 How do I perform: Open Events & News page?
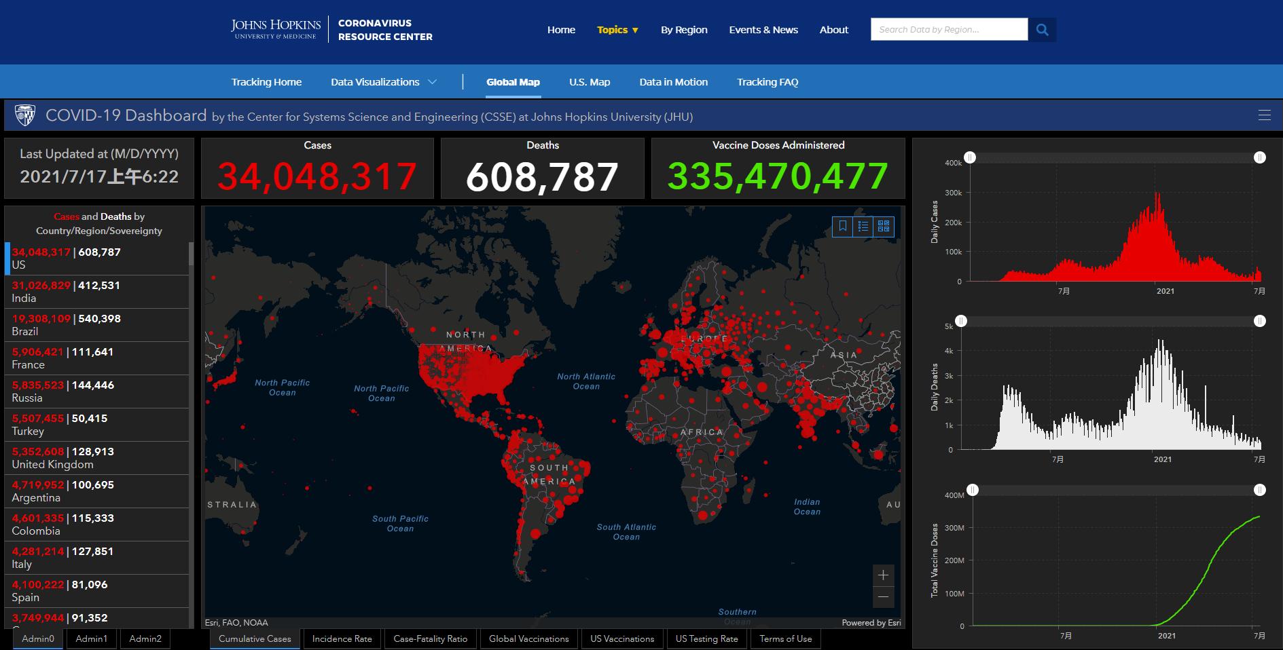[763, 30]
